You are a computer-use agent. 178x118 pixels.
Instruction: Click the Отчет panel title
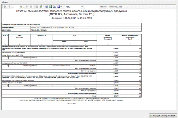click(x=5, y=2)
